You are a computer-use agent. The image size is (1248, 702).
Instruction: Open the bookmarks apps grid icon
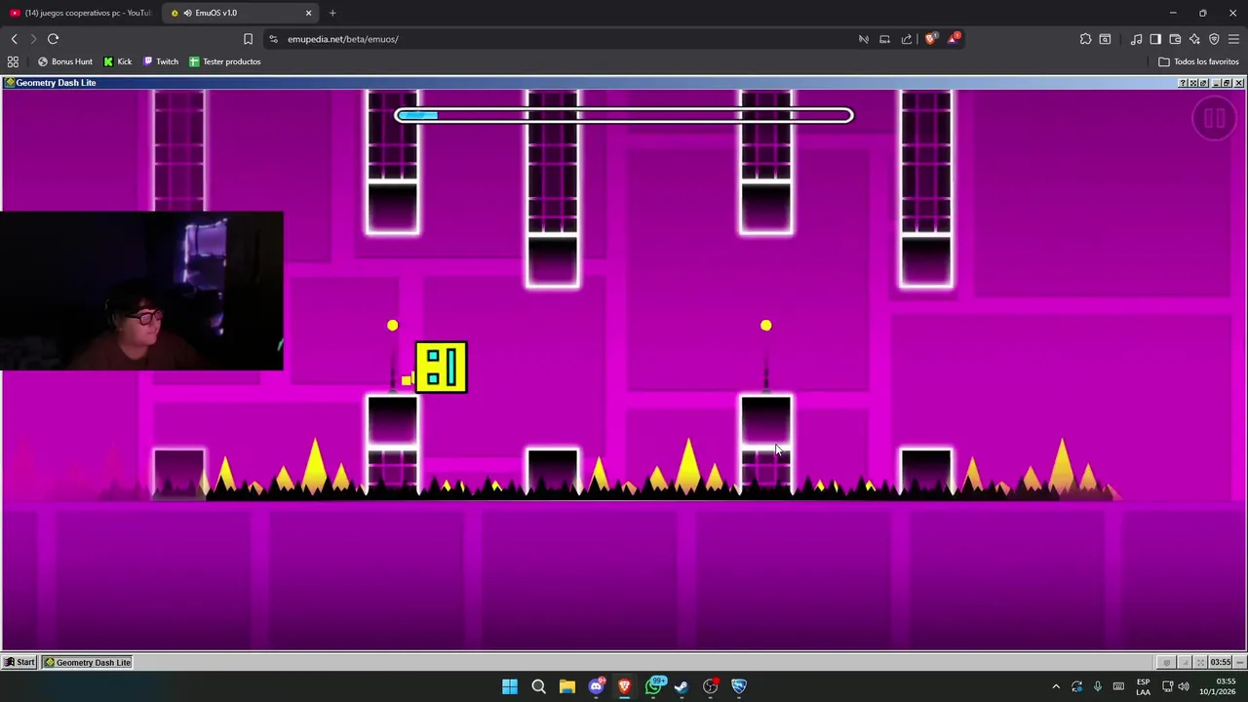(13, 61)
